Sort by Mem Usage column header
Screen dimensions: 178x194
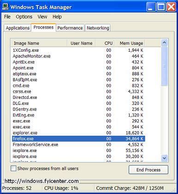pyautogui.click(x=130, y=43)
